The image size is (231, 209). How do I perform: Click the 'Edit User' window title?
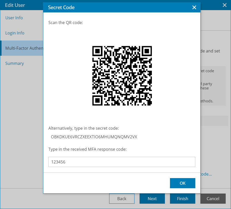pyautogui.click(x=15, y=5)
